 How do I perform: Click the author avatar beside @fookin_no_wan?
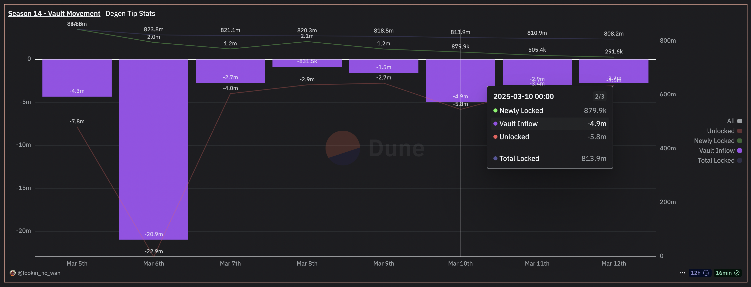coord(13,273)
